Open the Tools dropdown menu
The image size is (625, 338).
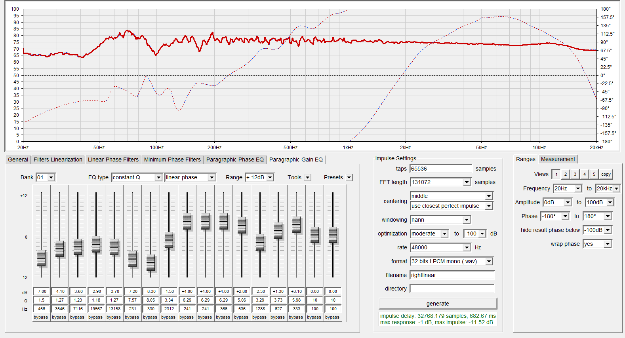(308, 177)
